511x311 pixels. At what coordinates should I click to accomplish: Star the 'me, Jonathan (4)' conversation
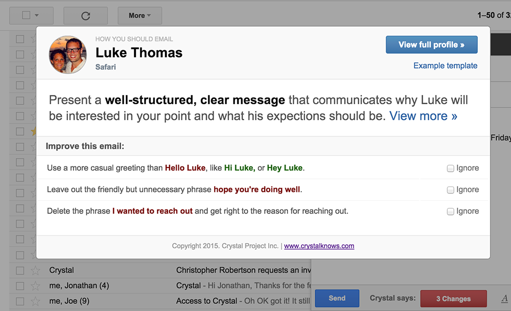click(x=35, y=285)
